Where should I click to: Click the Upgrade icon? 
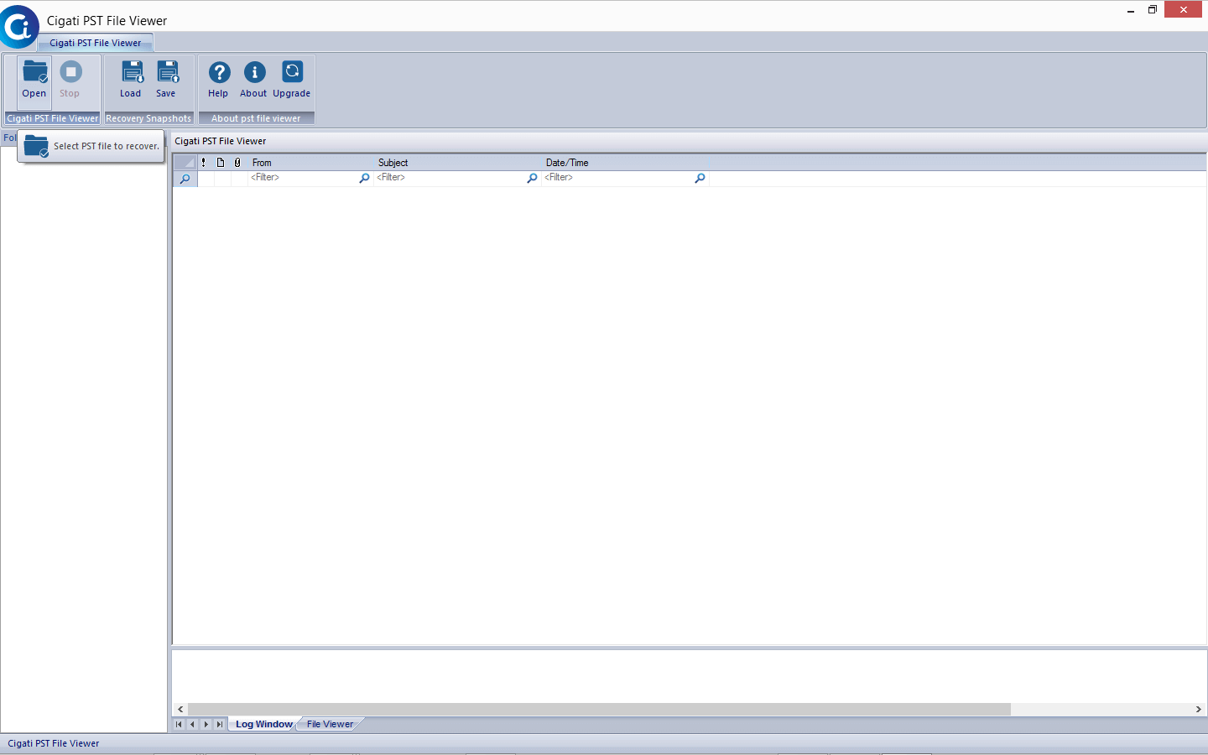pyautogui.click(x=292, y=72)
